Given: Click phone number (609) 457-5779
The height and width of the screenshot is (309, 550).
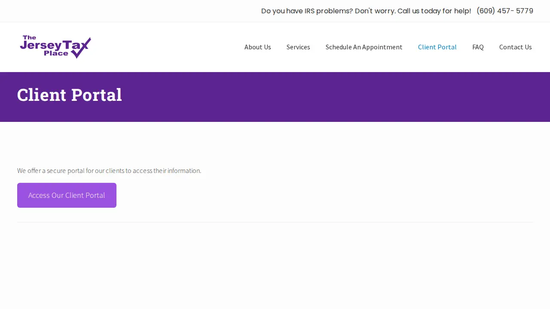Looking at the screenshot, I should point(505,11).
